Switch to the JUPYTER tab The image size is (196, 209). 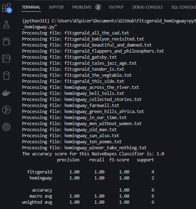[56, 7]
